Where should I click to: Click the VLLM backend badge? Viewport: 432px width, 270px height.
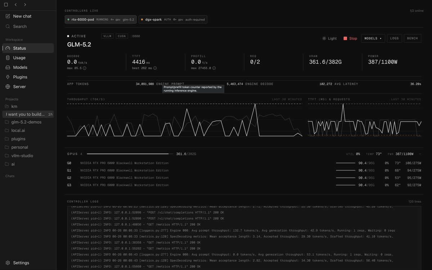(x=108, y=36)
